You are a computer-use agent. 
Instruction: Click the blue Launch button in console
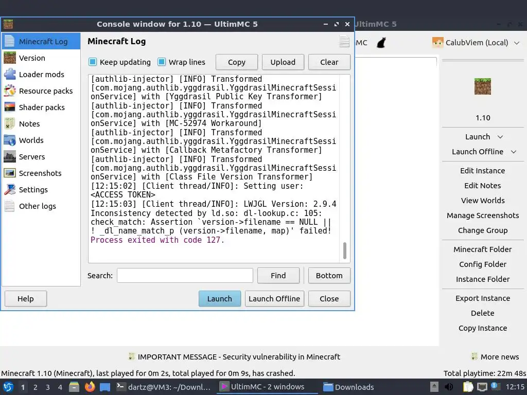coord(219,299)
